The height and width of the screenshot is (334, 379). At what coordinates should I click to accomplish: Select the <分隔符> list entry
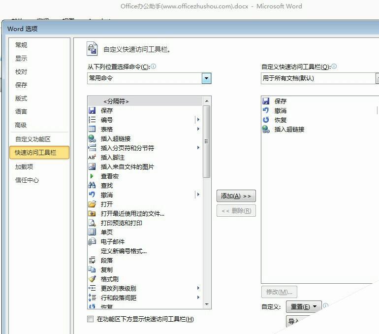coord(145,101)
